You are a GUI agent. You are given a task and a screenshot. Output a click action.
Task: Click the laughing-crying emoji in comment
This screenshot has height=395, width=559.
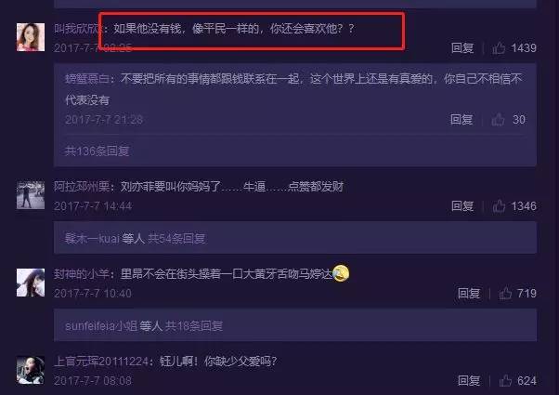coord(341,273)
